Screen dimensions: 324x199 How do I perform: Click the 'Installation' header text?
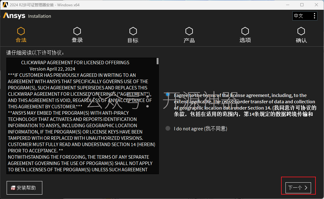click(x=39, y=16)
